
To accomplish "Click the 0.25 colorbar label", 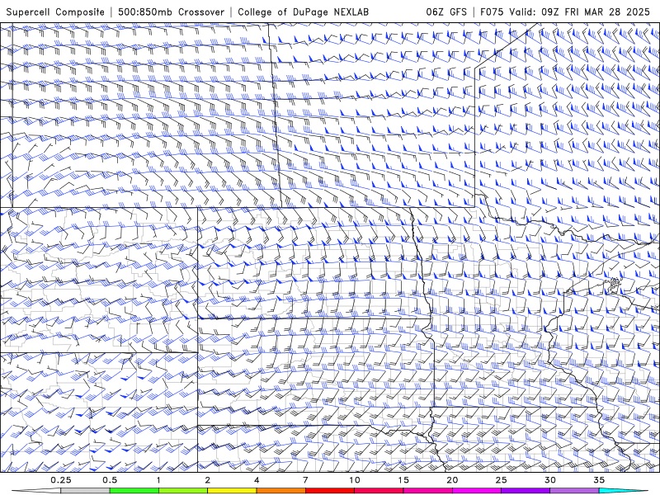I will tap(61, 480).
